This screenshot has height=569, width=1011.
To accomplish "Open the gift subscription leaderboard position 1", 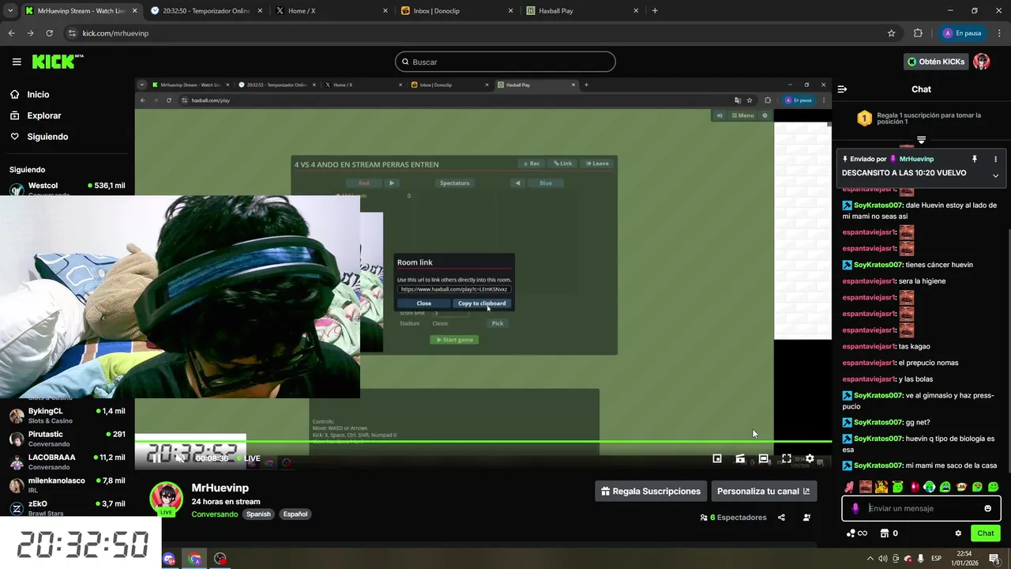I will 921,119.
